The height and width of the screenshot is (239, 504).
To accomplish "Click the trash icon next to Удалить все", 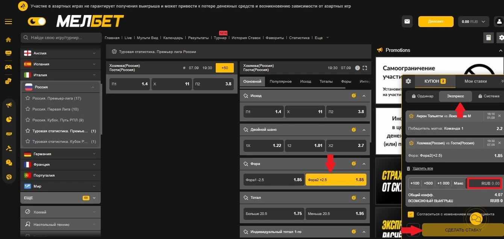I will tap(409, 169).
